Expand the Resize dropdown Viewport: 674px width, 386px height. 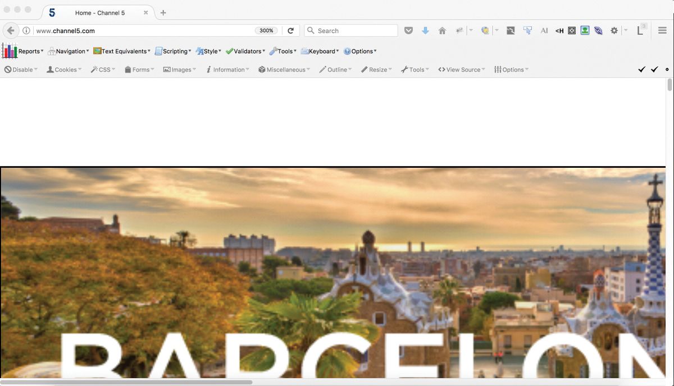(376, 69)
